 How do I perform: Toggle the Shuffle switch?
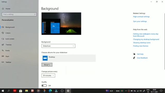coord(44,86)
